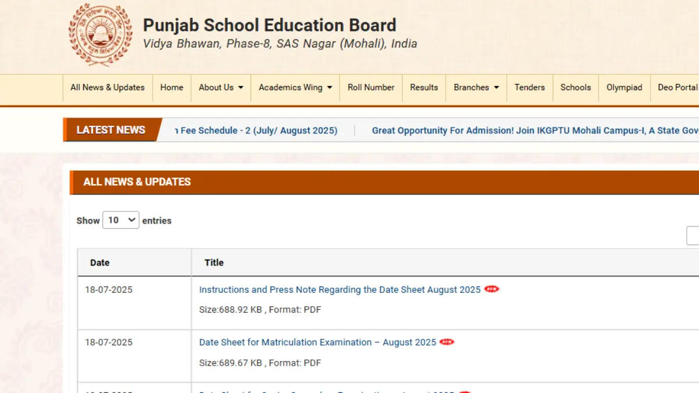Click the ALL NEWS & UPDATES heading

[x=137, y=182]
